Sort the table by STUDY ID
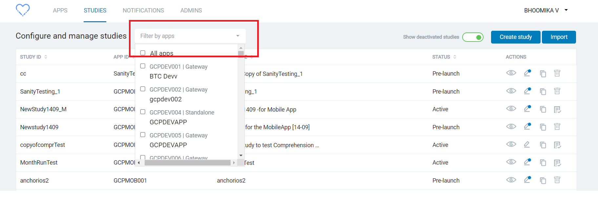The image size is (598, 212). 33,57
